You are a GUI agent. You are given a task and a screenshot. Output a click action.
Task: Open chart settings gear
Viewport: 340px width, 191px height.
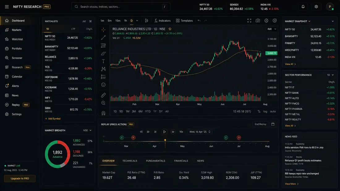coord(266,21)
